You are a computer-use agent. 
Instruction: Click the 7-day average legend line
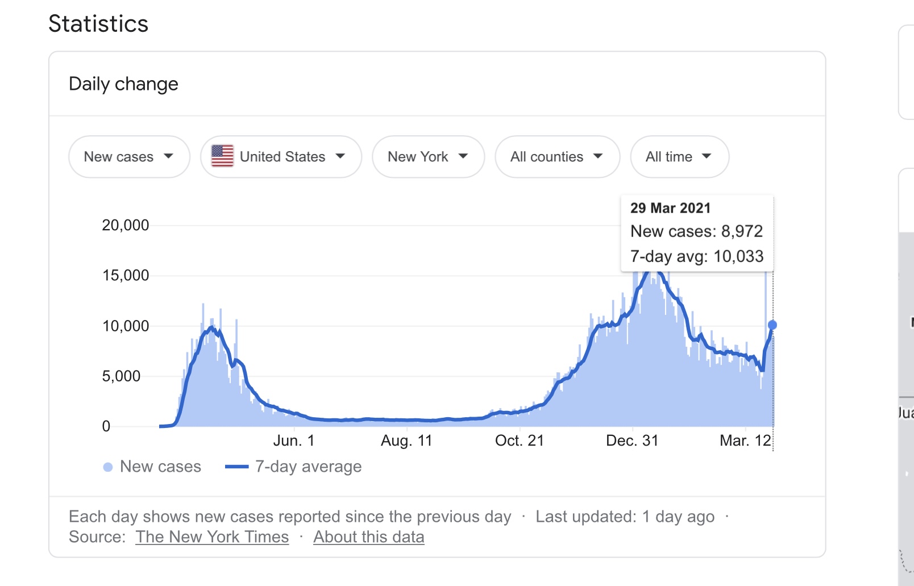coord(236,467)
